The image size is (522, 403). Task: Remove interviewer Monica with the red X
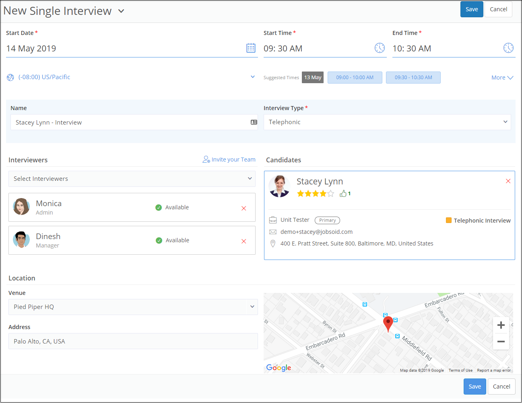click(x=243, y=208)
